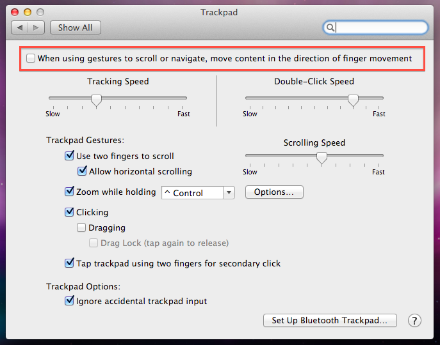Open the help question mark button
The image size is (440, 345).
(414, 321)
